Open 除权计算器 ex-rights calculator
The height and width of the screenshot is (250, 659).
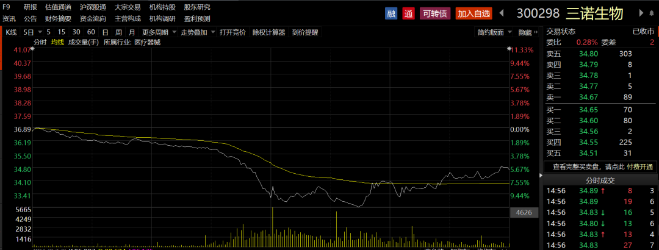(x=268, y=32)
